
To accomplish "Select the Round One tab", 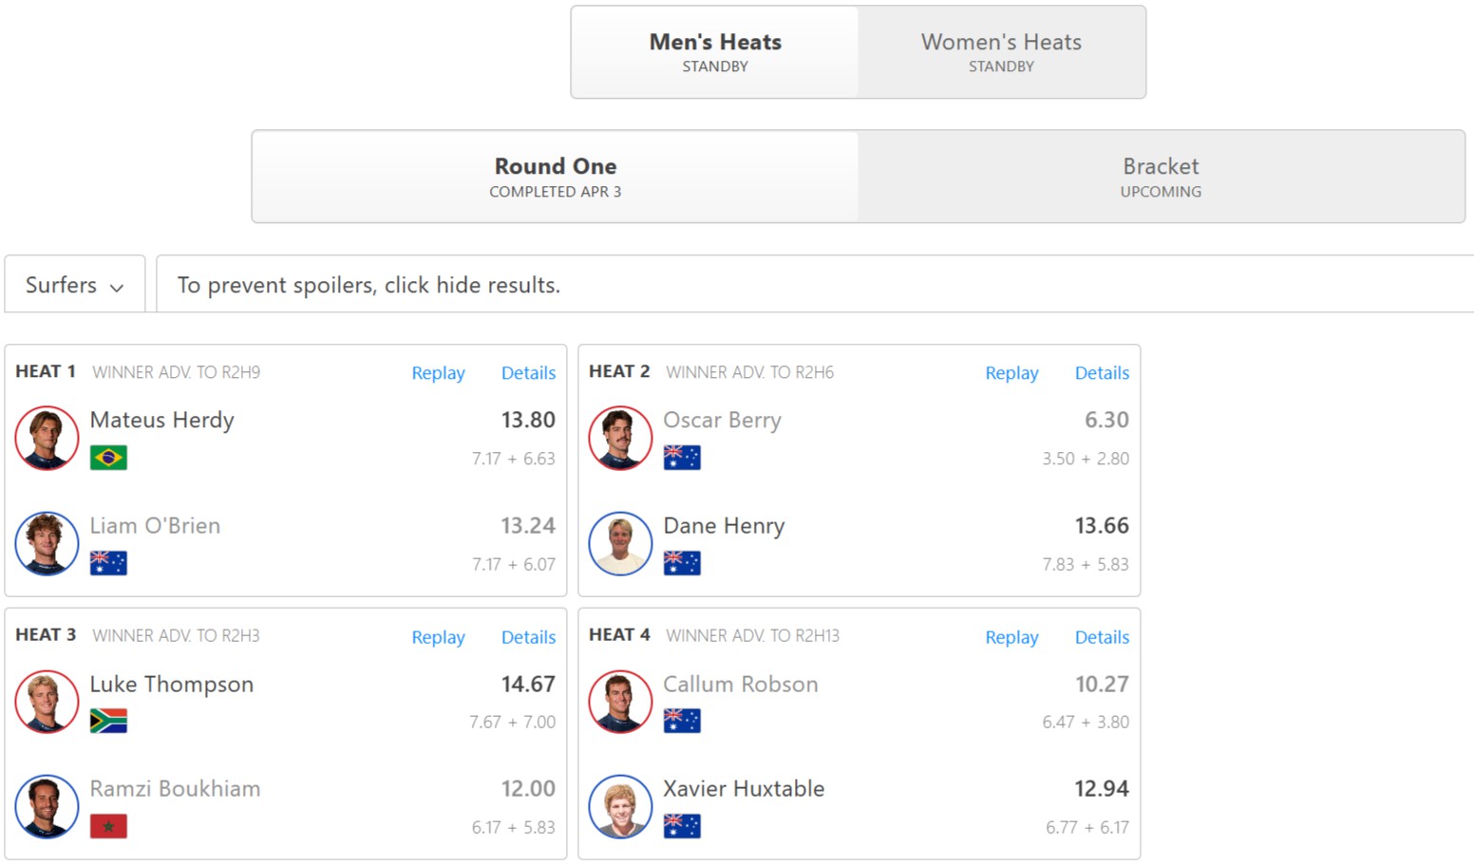I will click(556, 177).
